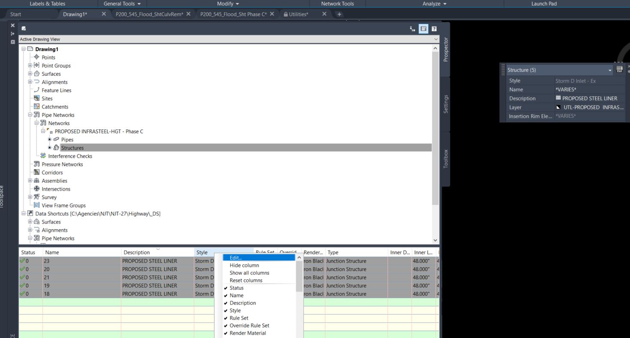Viewport: 630px width, 338px height.
Task: Click Show all columns
Action: tap(249, 272)
